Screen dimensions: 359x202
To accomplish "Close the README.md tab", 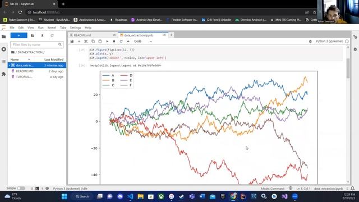I will point(114,35).
